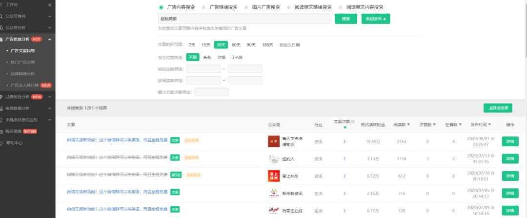This screenshot has width=527, height=218.
Task: Open 广告文案找号 submenu item
Action: point(22,51)
